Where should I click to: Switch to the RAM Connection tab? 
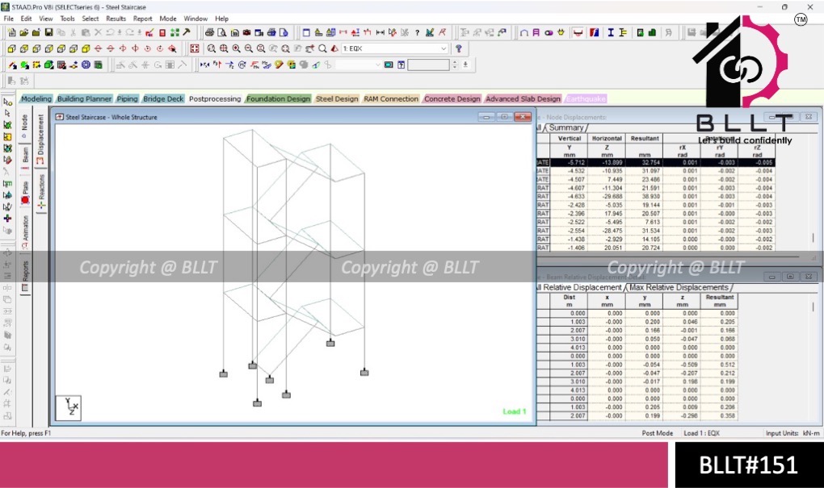(x=391, y=98)
